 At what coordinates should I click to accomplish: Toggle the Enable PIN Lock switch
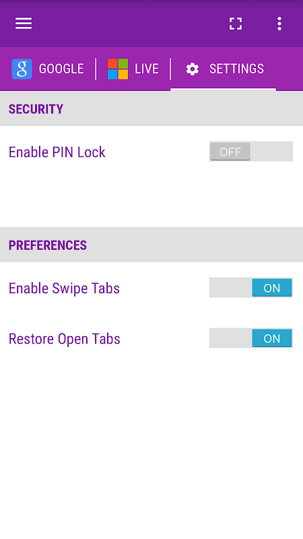(x=251, y=151)
